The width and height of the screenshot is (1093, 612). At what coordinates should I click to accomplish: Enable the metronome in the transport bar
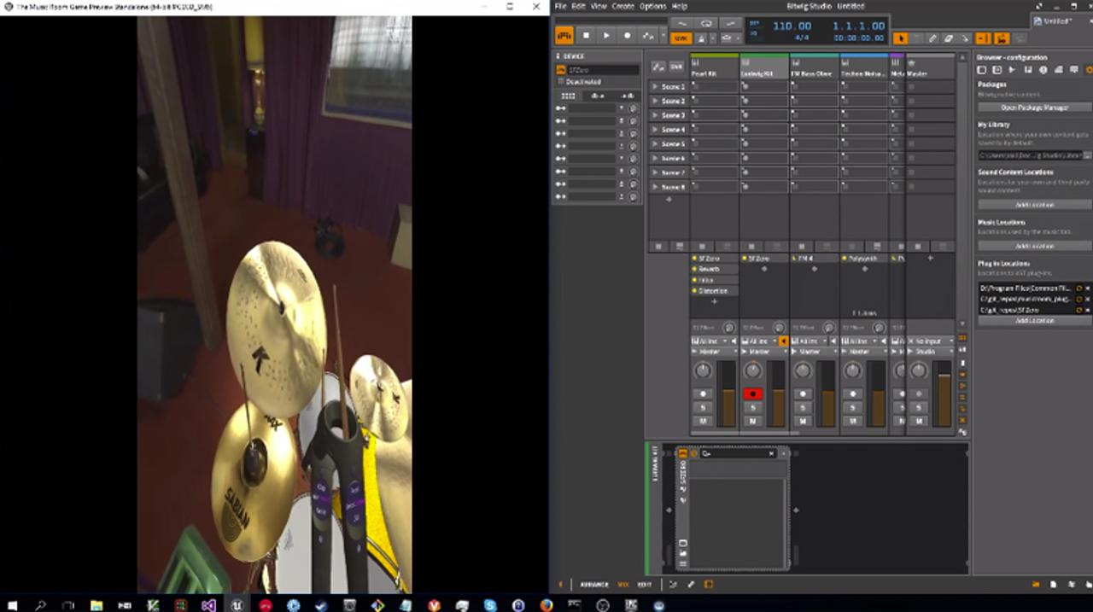coord(700,38)
